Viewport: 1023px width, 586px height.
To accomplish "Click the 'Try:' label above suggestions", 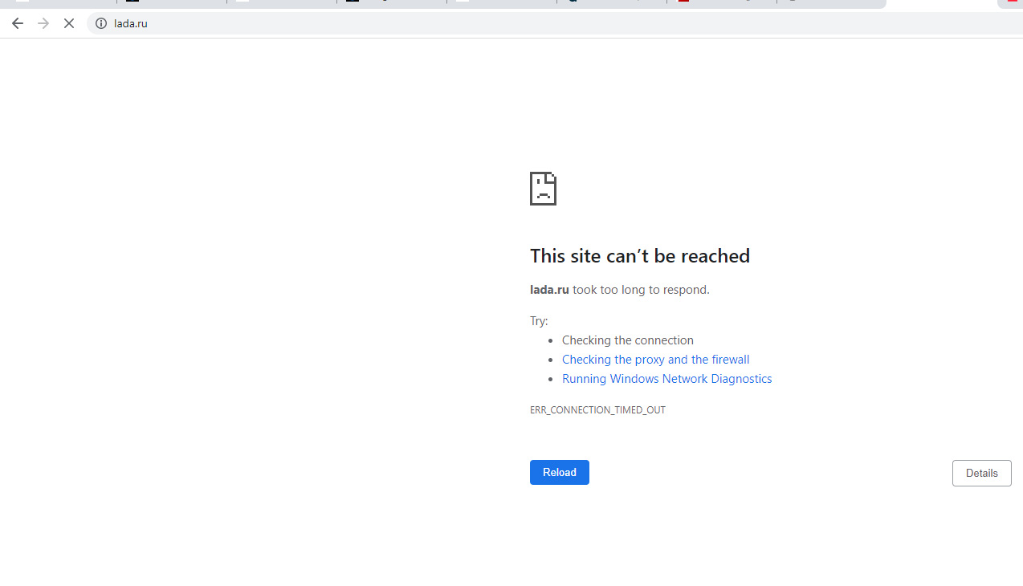I will 539,321.
